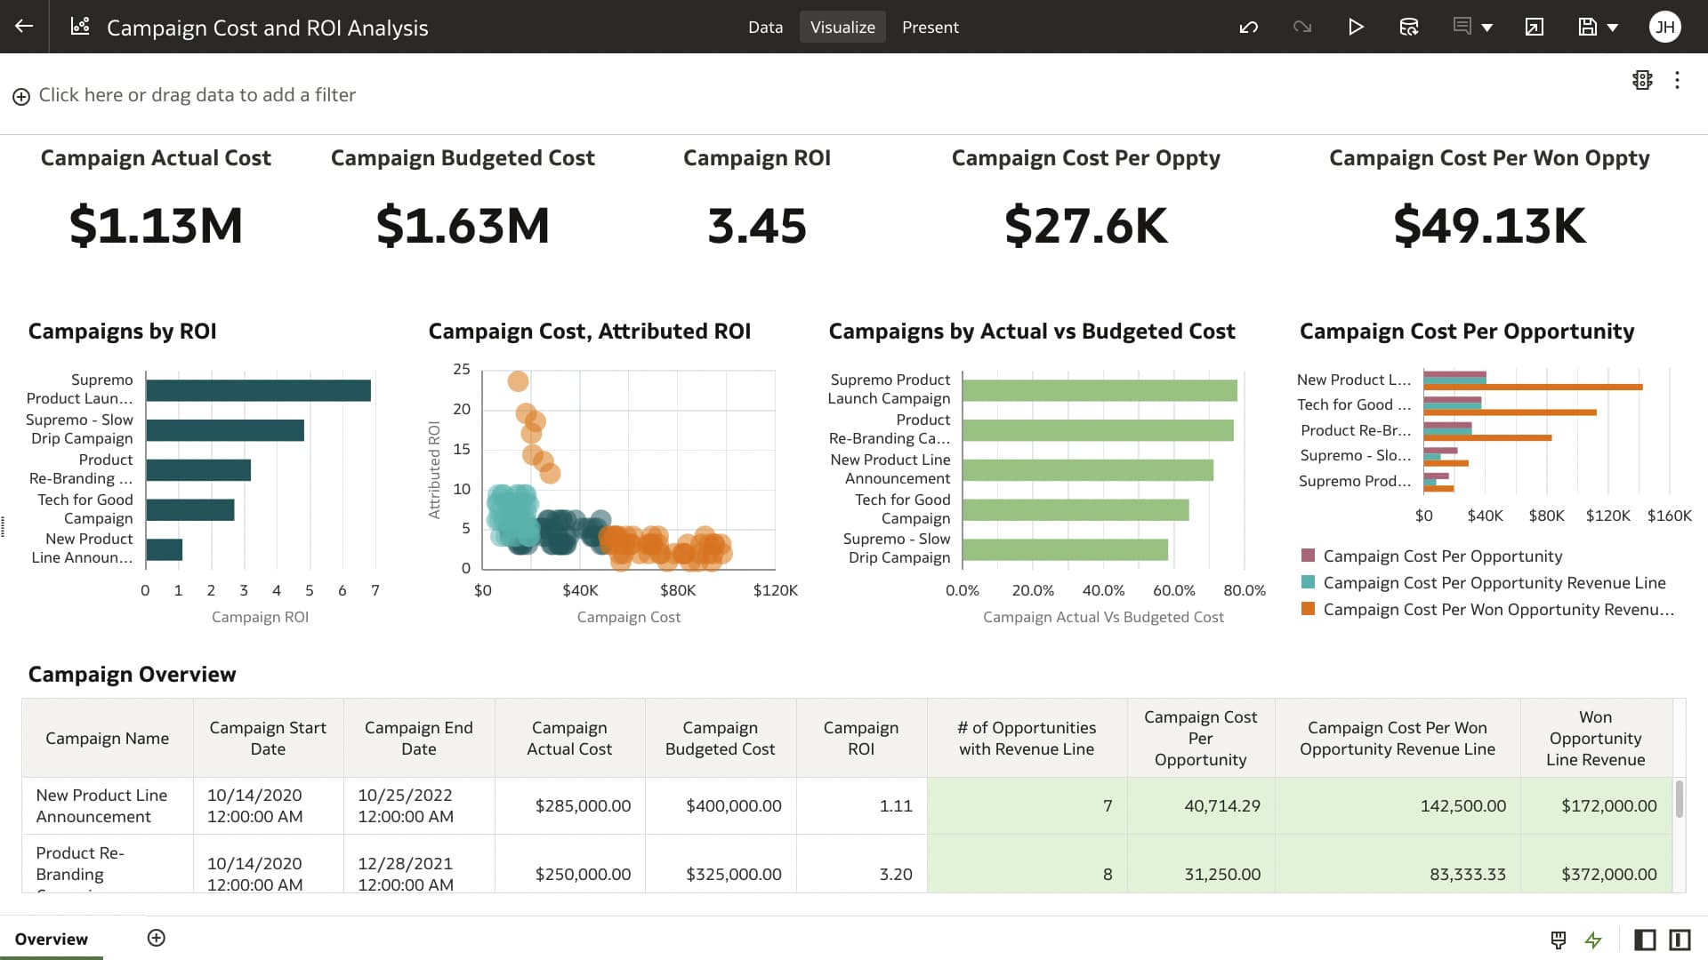Viewport: 1708px width, 960px height.
Task: Click the paintbrush style icon in the status bar
Action: tap(1558, 940)
